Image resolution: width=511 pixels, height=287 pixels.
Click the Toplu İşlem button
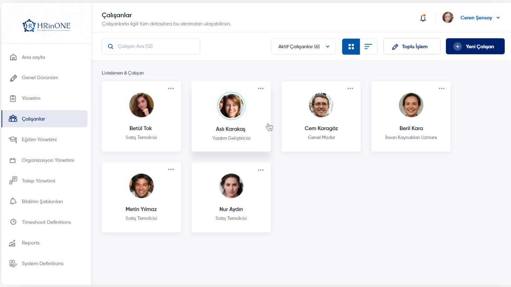pos(411,47)
